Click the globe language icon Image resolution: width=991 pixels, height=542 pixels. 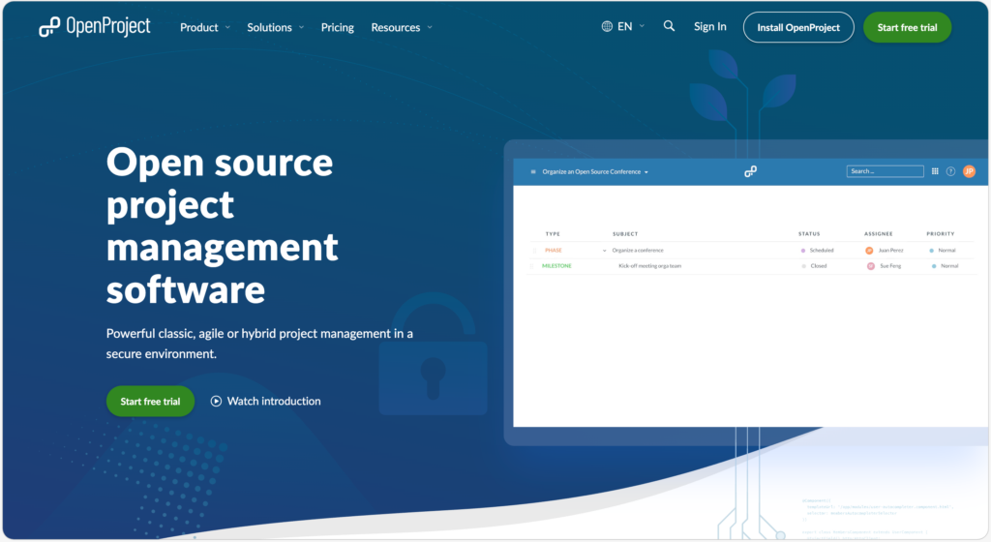click(607, 26)
